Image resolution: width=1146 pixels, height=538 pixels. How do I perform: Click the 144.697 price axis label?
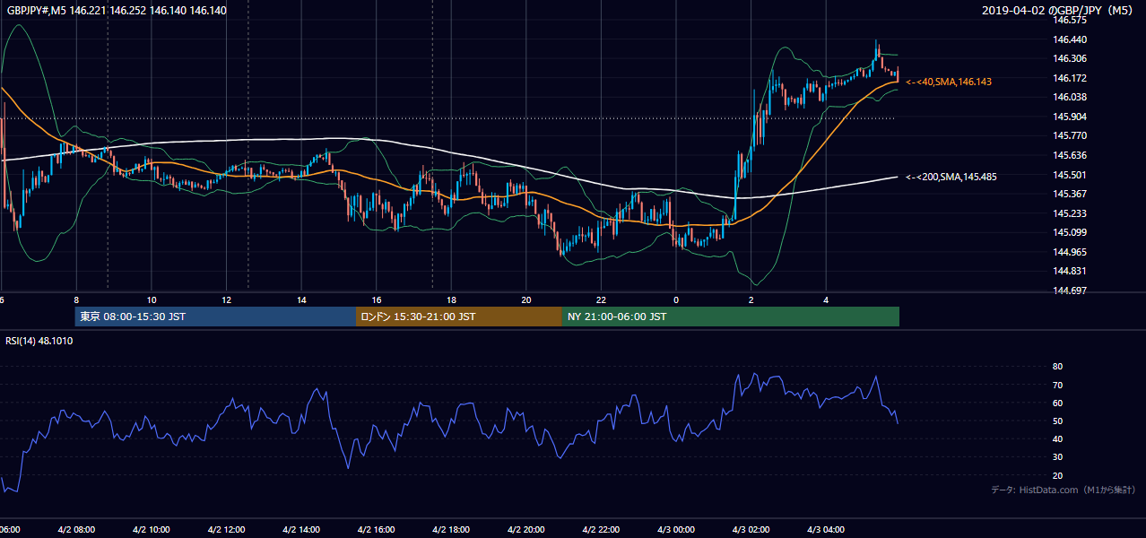click(x=1070, y=291)
